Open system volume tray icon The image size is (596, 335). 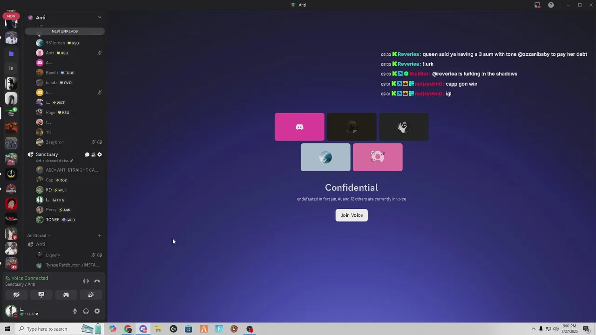click(x=555, y=329)
